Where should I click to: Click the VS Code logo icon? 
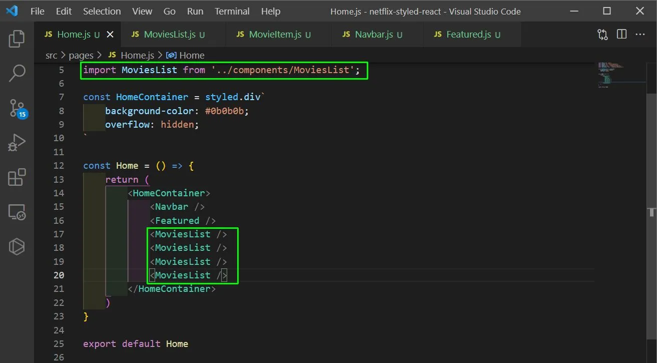(x=13, y=11)
